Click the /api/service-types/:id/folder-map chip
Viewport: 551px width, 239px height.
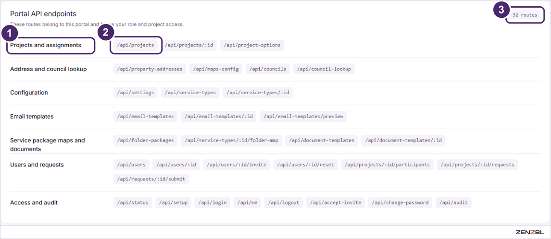click(231, 141)
